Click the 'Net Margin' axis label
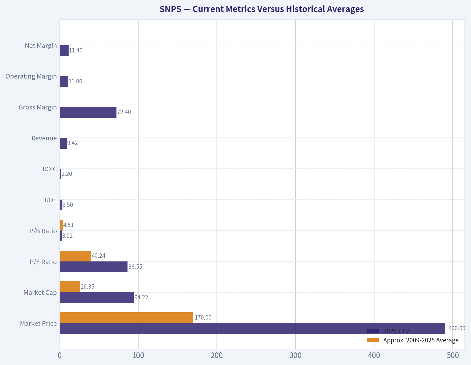The height and width of the screenshot is (365, 471). click(x=41, y=46)
